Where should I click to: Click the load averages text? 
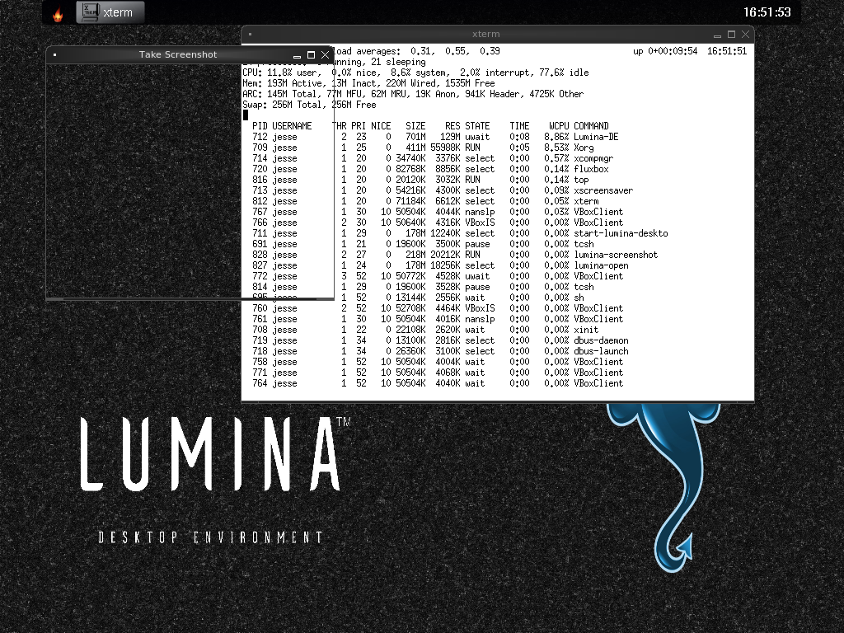pos(417,51)
